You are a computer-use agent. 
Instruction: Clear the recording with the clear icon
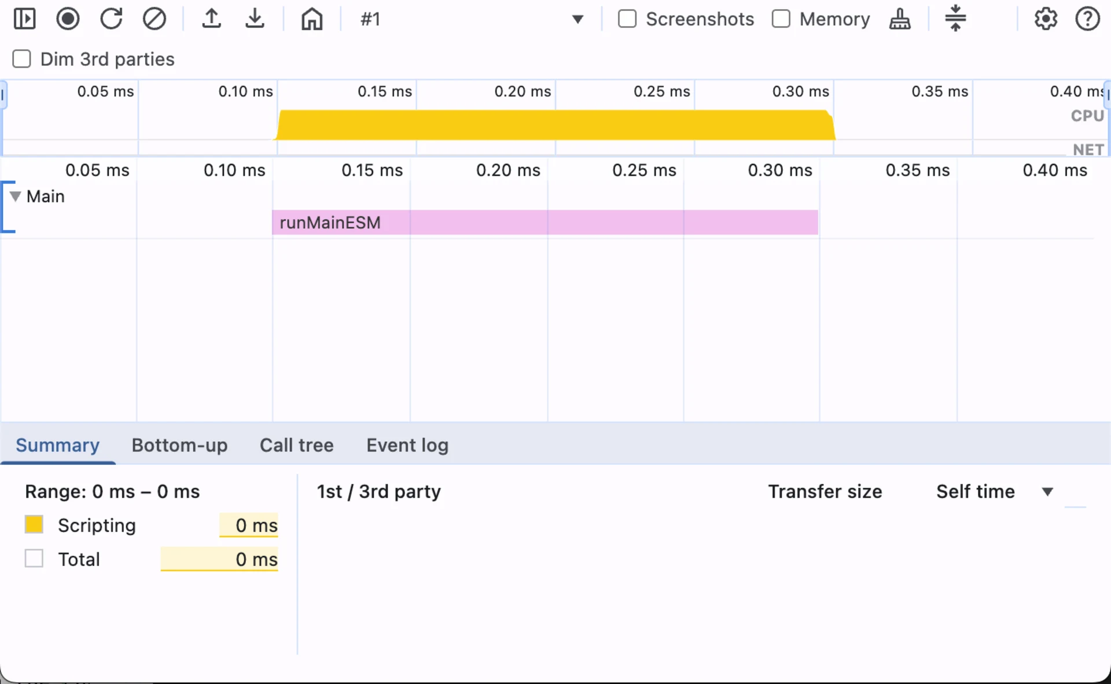point(154,19)
